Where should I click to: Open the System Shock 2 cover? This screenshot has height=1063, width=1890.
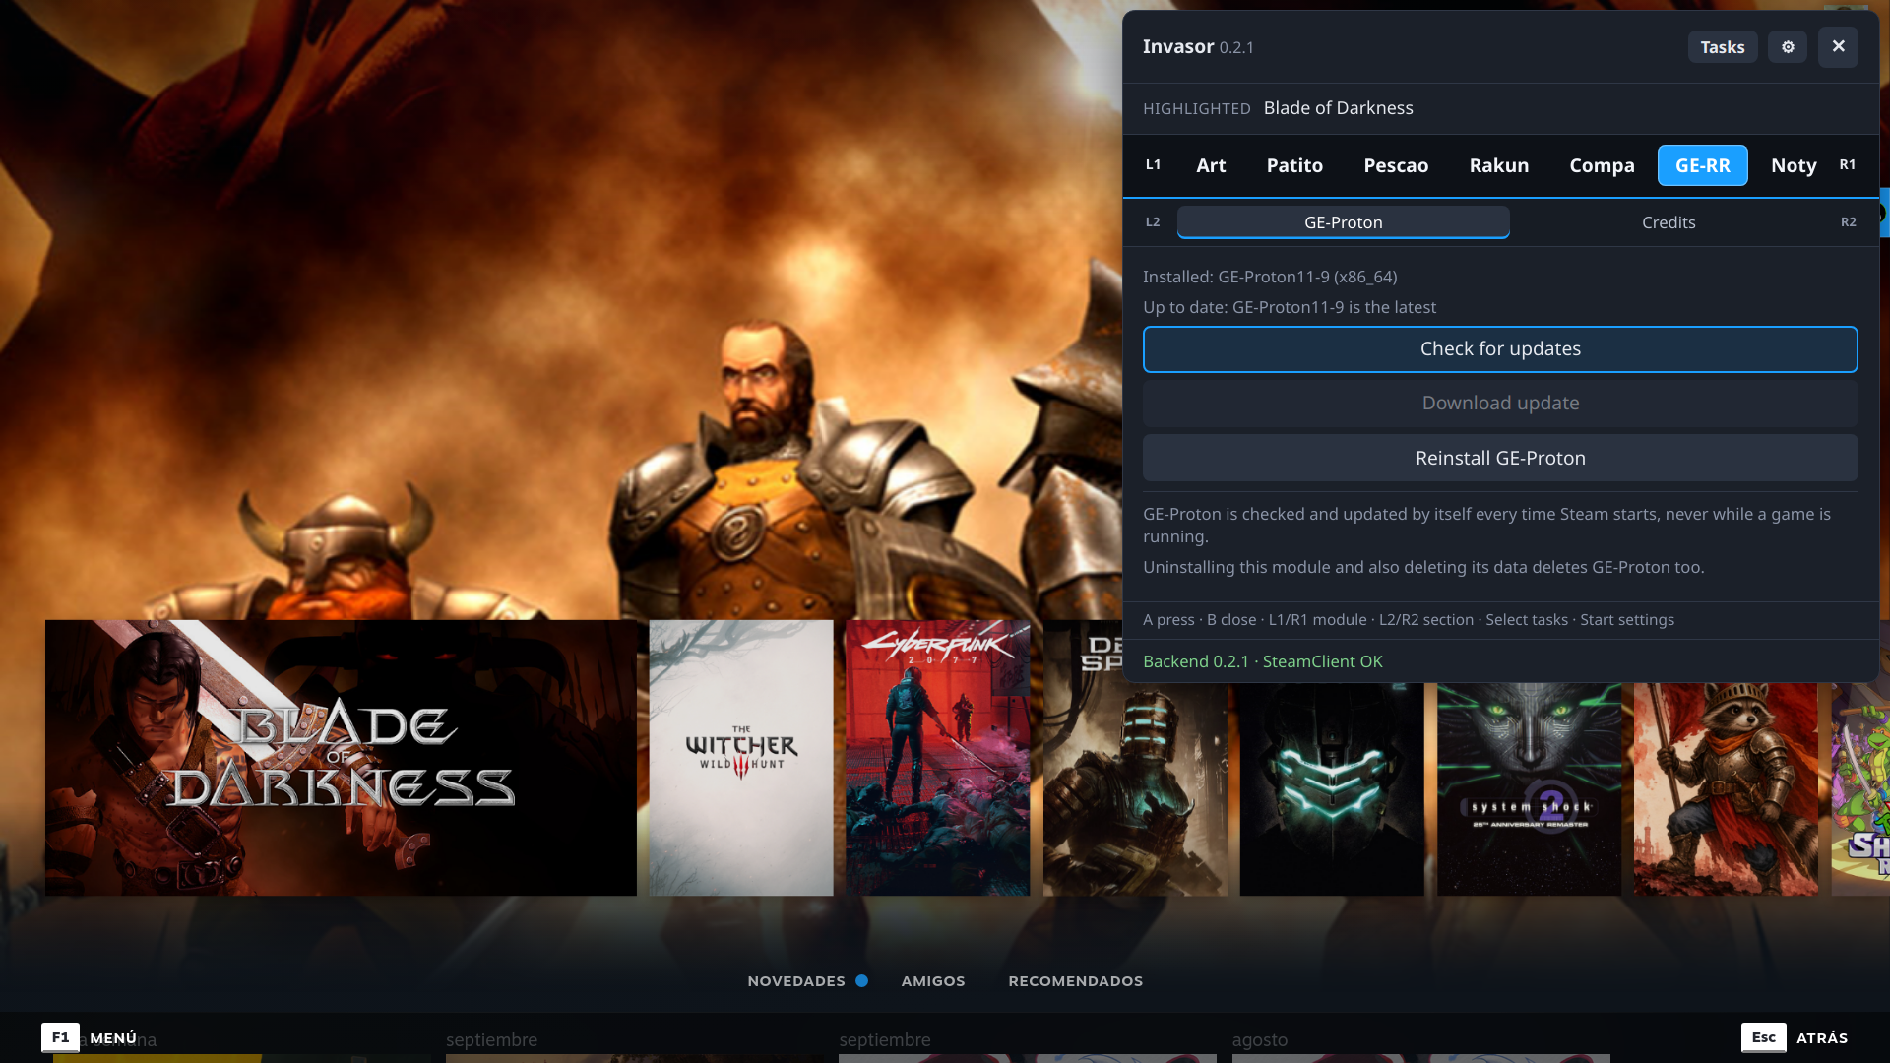1529,789
